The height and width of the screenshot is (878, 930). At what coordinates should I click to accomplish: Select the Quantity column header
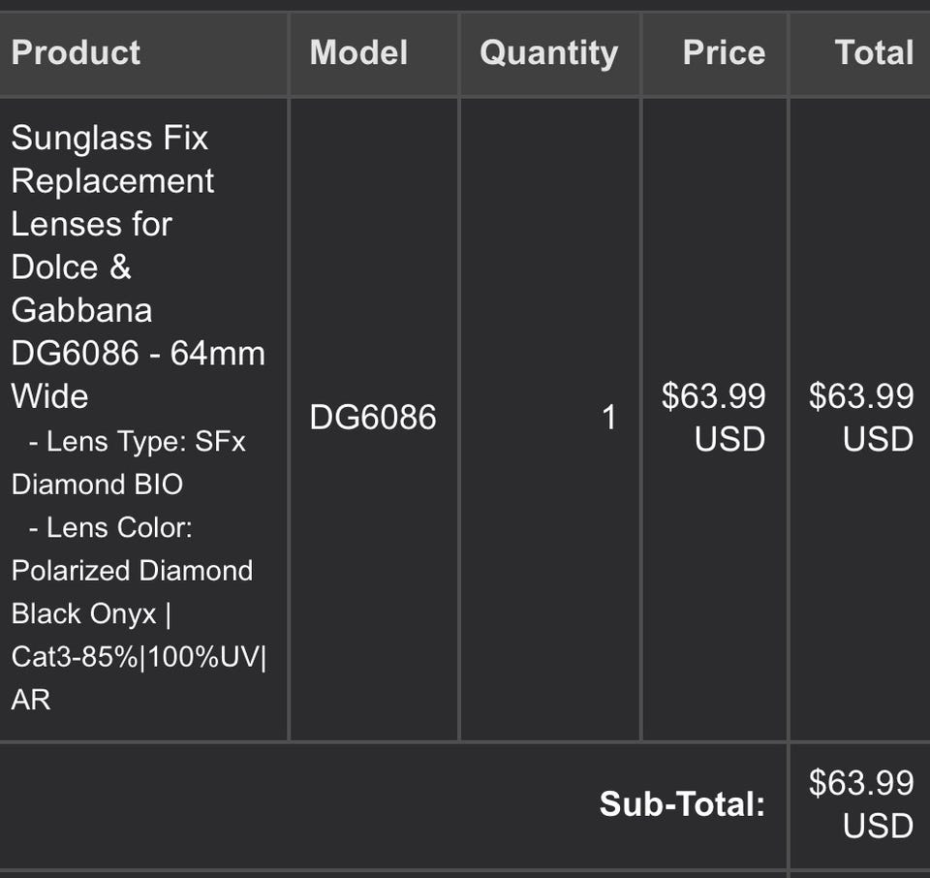(x=548, y=52)
